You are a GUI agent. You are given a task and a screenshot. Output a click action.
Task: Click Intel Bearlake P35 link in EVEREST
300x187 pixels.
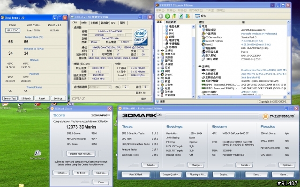250,78
